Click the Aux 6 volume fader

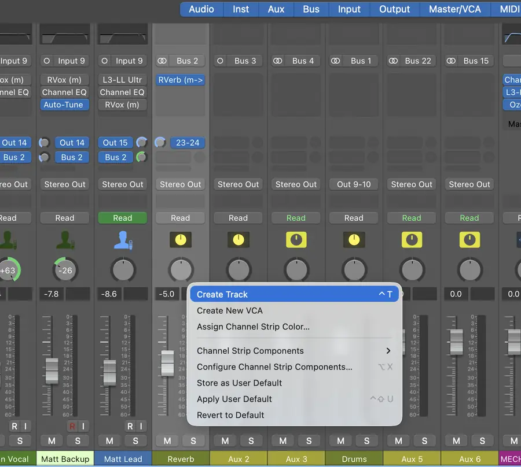456,342
